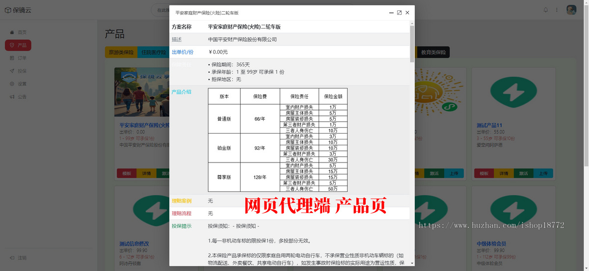Maximize the product detail dialog
The image size is (589, 271).
tap(400, 13)
